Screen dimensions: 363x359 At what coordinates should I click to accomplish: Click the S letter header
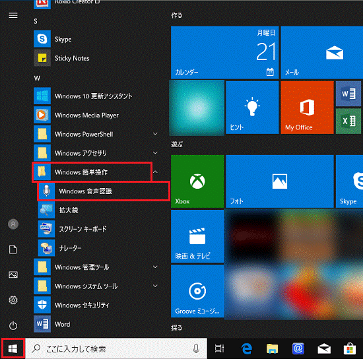click(36, 21)
